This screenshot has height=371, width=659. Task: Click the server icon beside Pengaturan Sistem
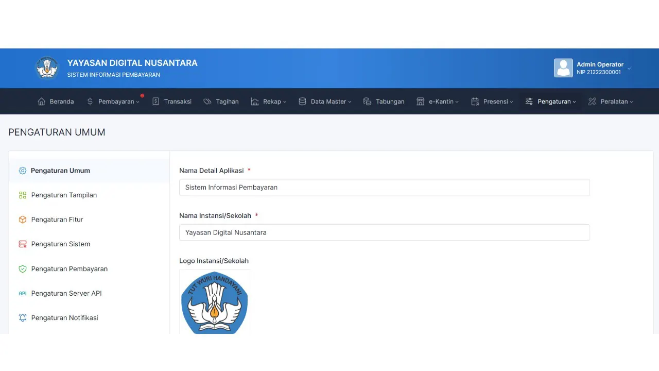coord(23,244)
